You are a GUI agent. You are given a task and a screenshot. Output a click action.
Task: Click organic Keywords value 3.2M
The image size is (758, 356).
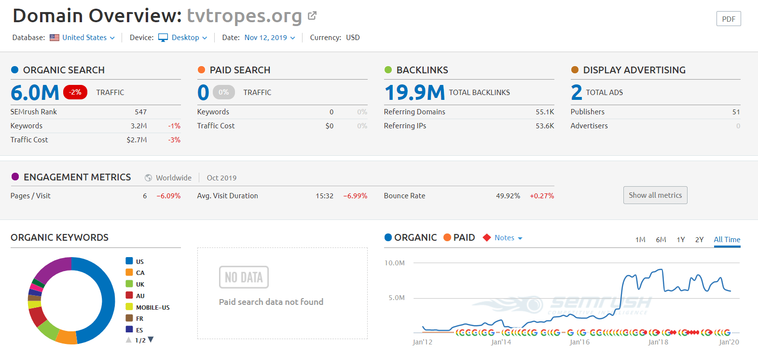click(138, 126)
